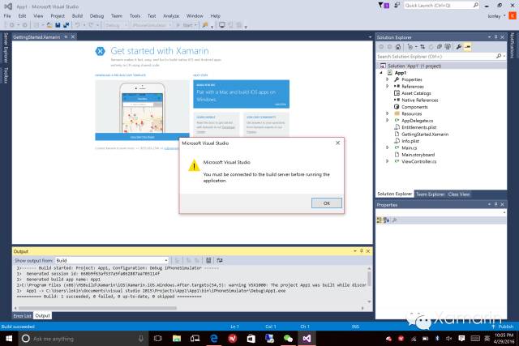Open the Toolbox side tab

click(x=6, y=75)
